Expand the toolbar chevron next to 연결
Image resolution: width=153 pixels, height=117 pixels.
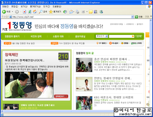(151, 16)
